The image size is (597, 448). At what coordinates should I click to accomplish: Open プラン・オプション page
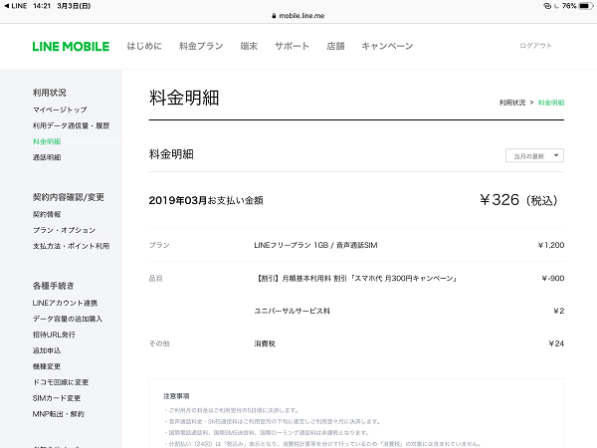pos(64,230)
